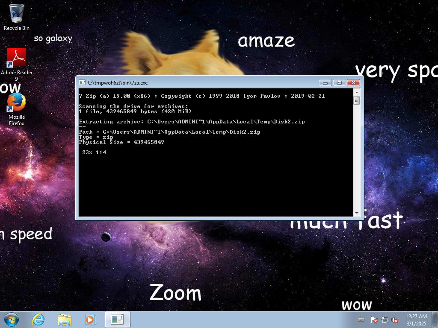Click the 'Physical Size = 439465849' line
The width and height of the screenshot is (438, 328).
121,142
